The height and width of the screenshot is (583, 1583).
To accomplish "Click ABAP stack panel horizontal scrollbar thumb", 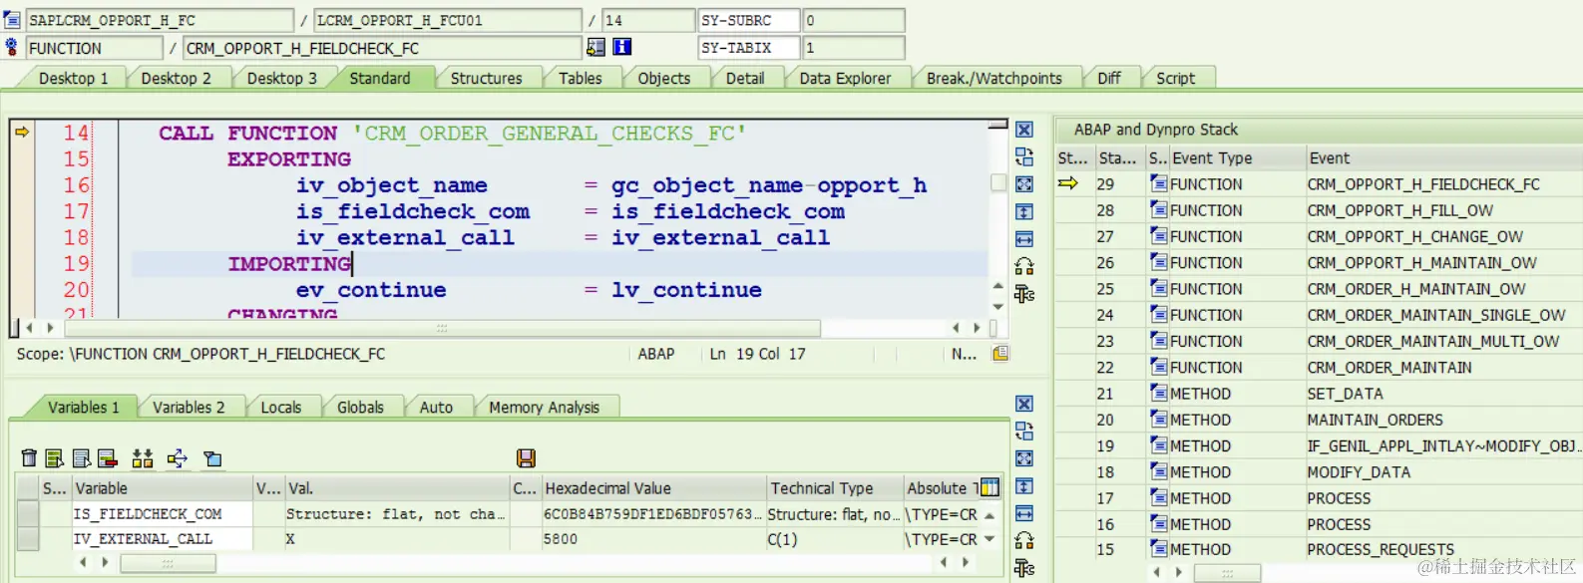I will coord(1227,573).
